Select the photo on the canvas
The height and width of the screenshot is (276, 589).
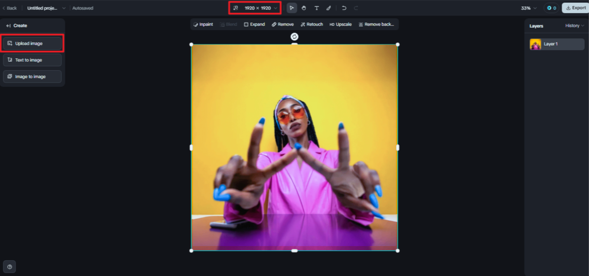294,148
